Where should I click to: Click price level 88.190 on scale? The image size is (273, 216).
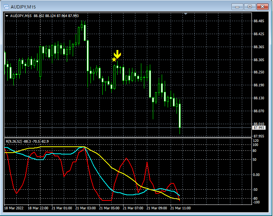[259, 85]
